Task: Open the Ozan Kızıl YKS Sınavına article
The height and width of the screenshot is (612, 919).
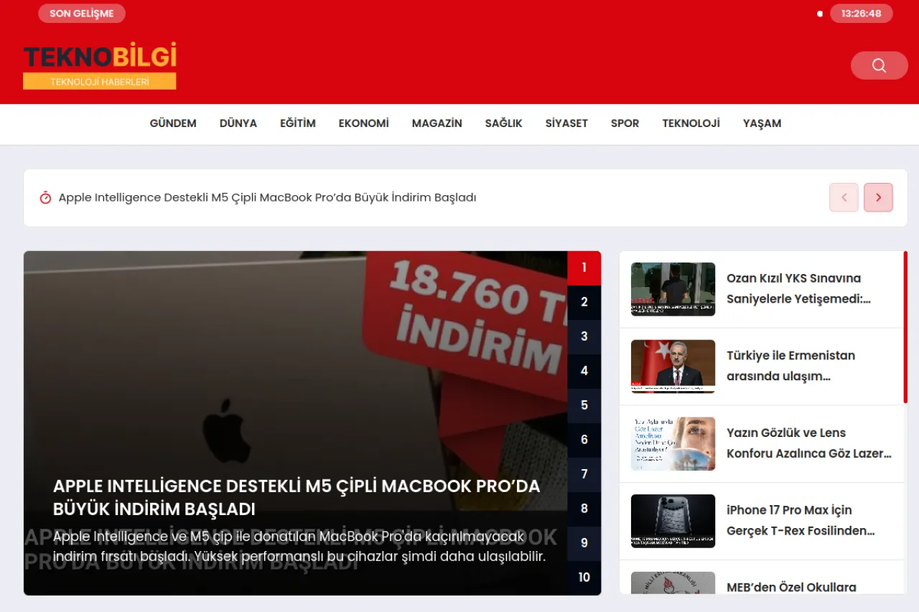Action: coord(798,288)
